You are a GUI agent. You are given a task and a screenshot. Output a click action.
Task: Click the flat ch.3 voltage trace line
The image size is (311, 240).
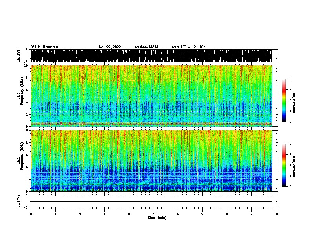pyautogui.click(x=151, y=202)
